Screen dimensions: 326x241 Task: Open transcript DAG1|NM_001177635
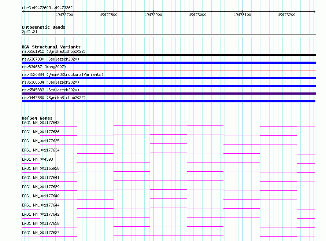coord(41,141)
